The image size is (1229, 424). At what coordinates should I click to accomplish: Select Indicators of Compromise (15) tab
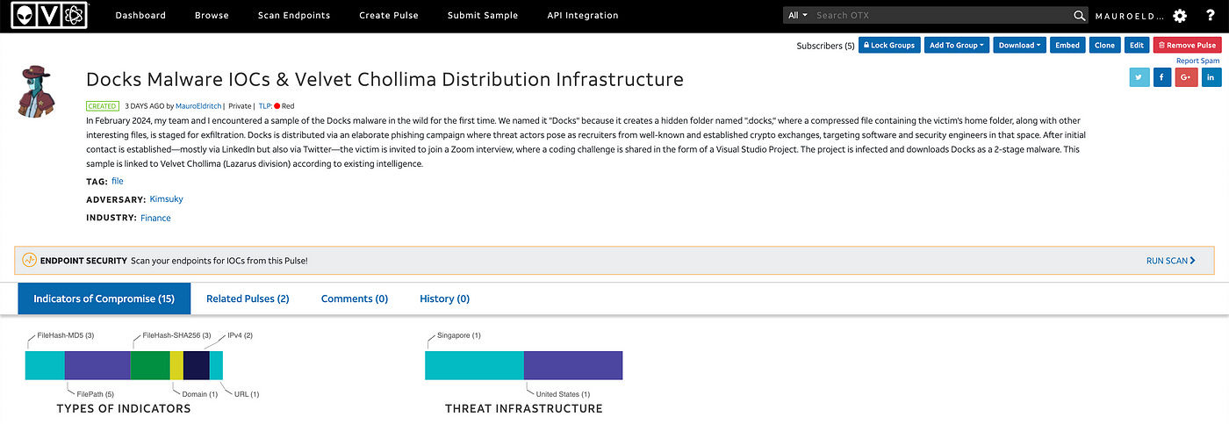point(104,298)
